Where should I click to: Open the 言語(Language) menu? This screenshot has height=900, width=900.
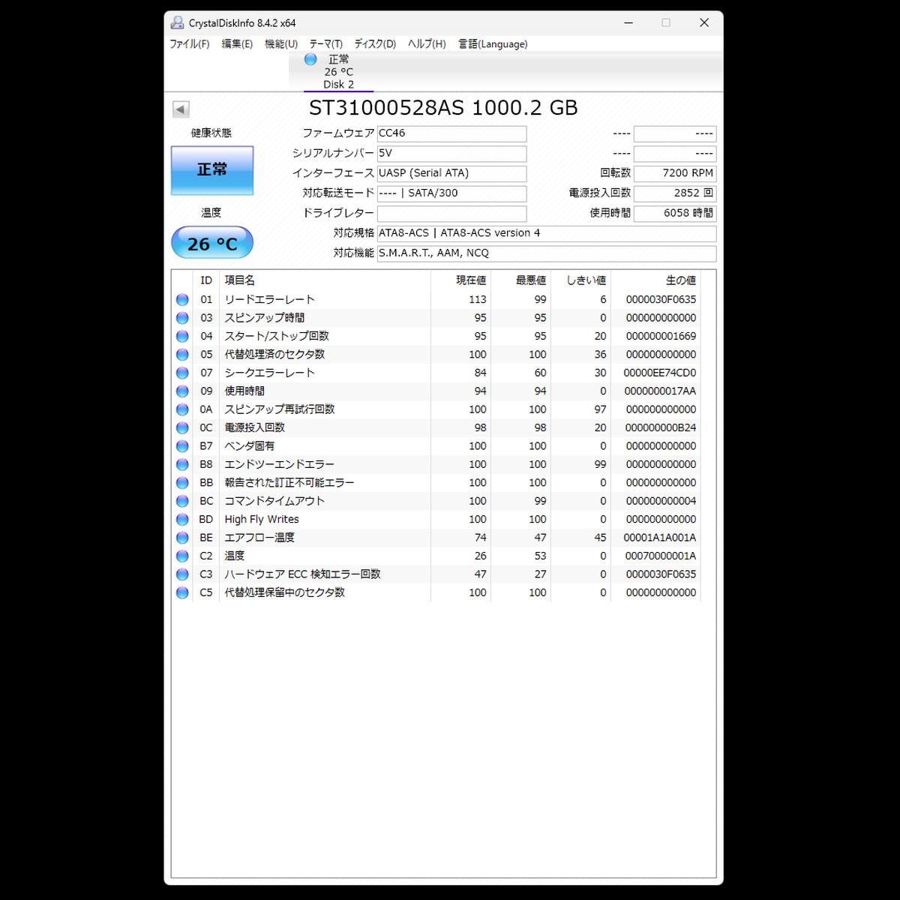pyautogui.click(x=493, y=44)
